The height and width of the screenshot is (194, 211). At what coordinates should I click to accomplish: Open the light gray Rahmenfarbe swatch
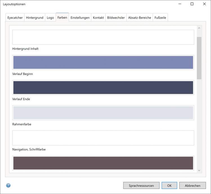[x=103, y=113]
